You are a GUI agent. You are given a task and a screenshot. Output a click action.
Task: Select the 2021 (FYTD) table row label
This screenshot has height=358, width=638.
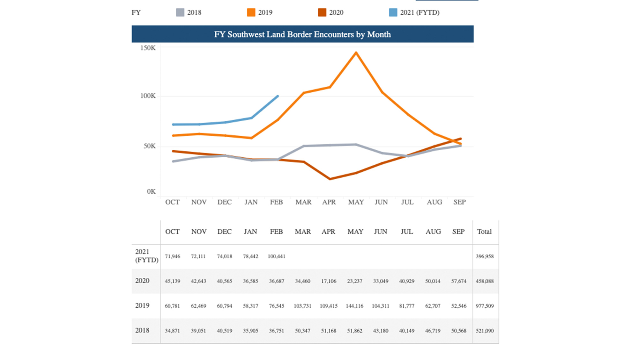(x=146, y=256)
